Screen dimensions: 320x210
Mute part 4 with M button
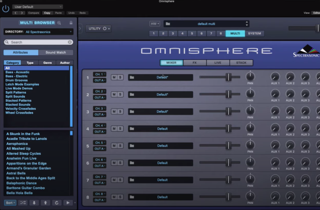coord(114,129)
